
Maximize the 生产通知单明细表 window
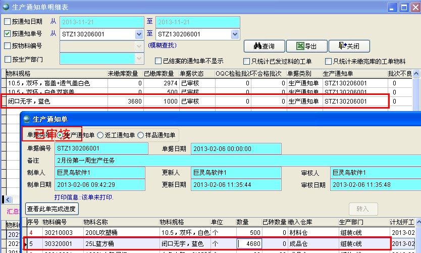pyautogui.click(x=403, y=7)
